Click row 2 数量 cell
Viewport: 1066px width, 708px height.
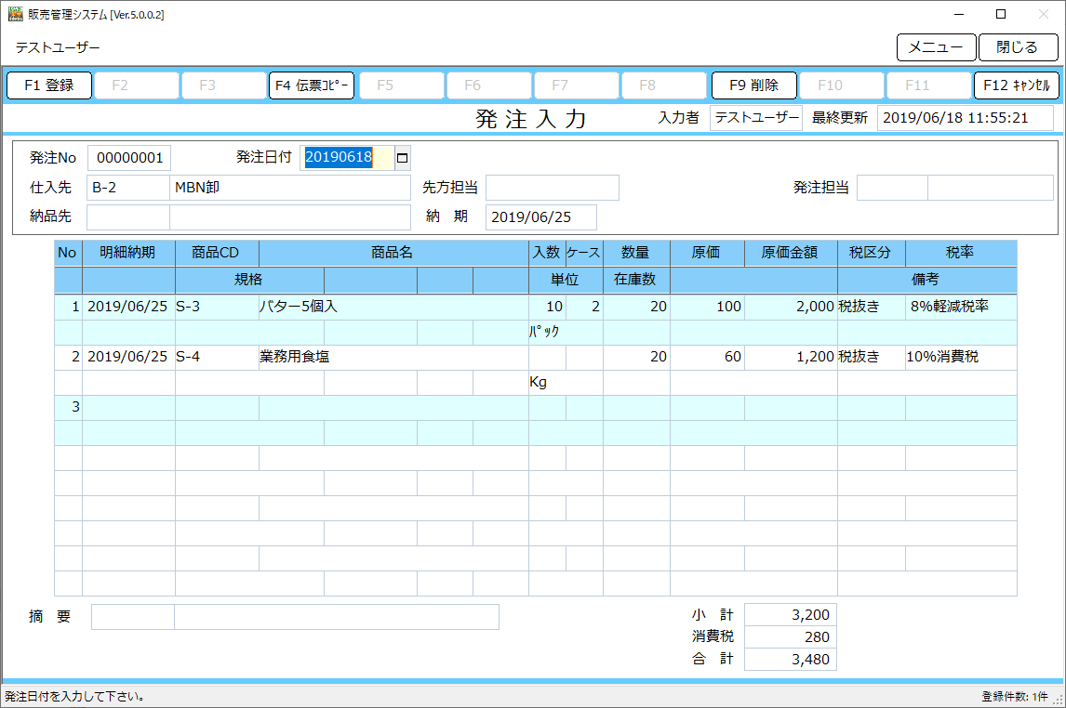[x=636, y=357]
